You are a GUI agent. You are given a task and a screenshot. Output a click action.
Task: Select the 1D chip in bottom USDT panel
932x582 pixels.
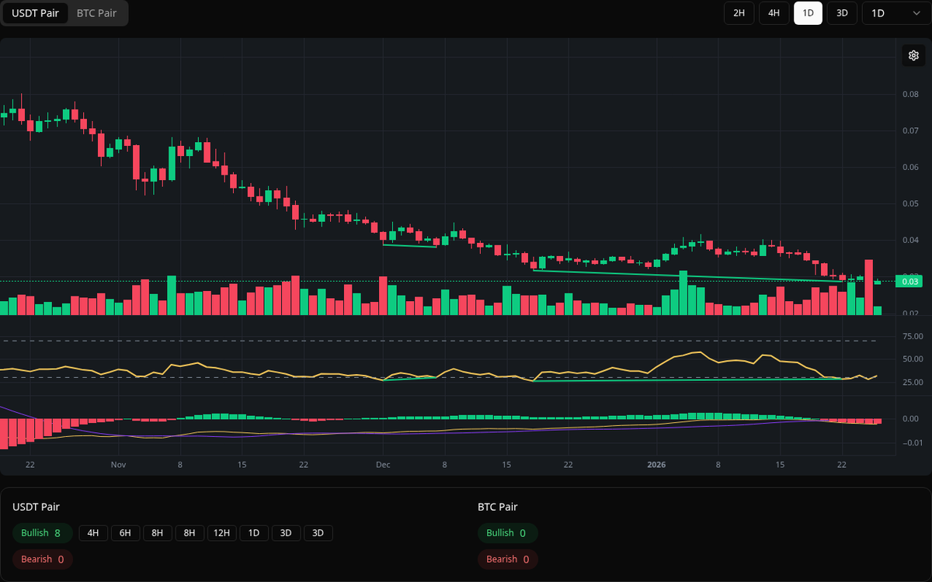coord(253,533)
